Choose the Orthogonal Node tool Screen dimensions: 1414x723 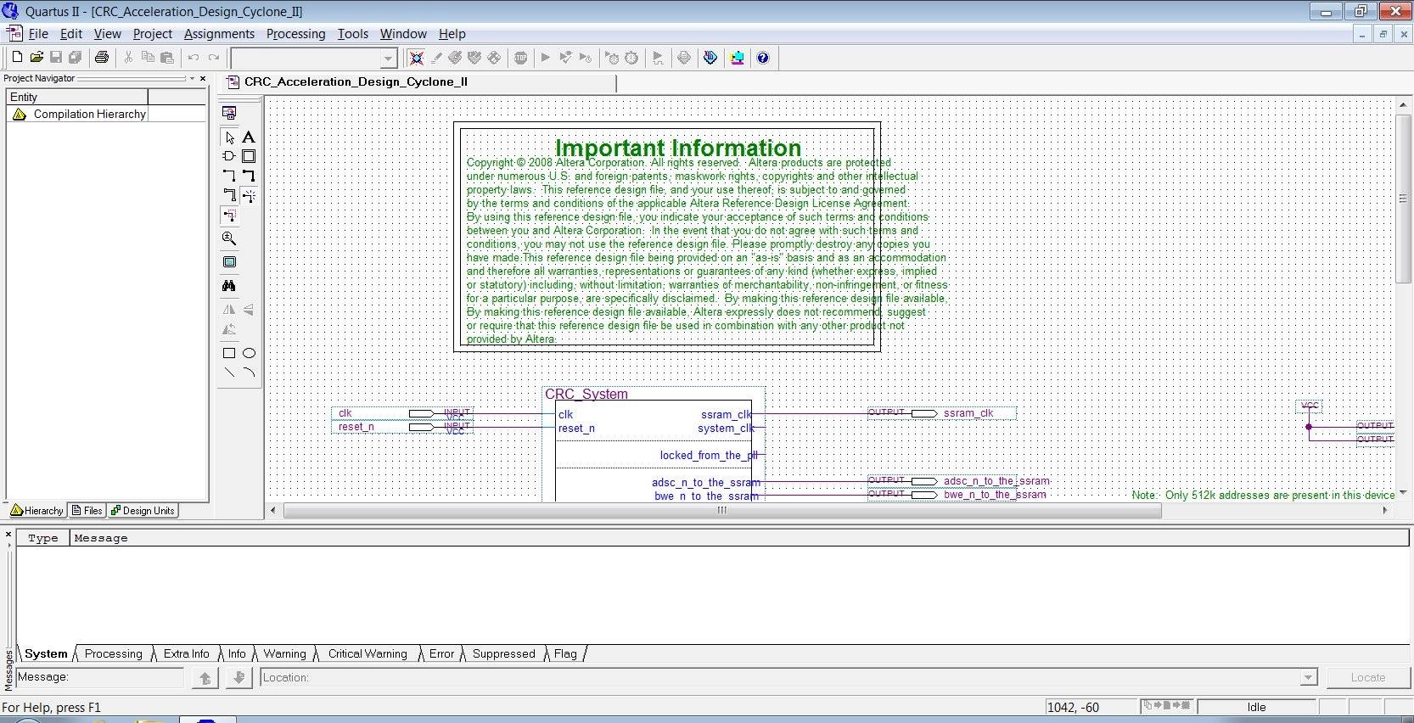coord(229,176)
